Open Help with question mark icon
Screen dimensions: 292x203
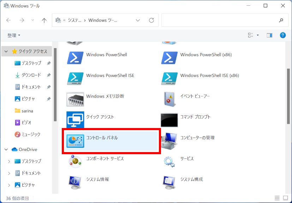[x=283, y=35]
